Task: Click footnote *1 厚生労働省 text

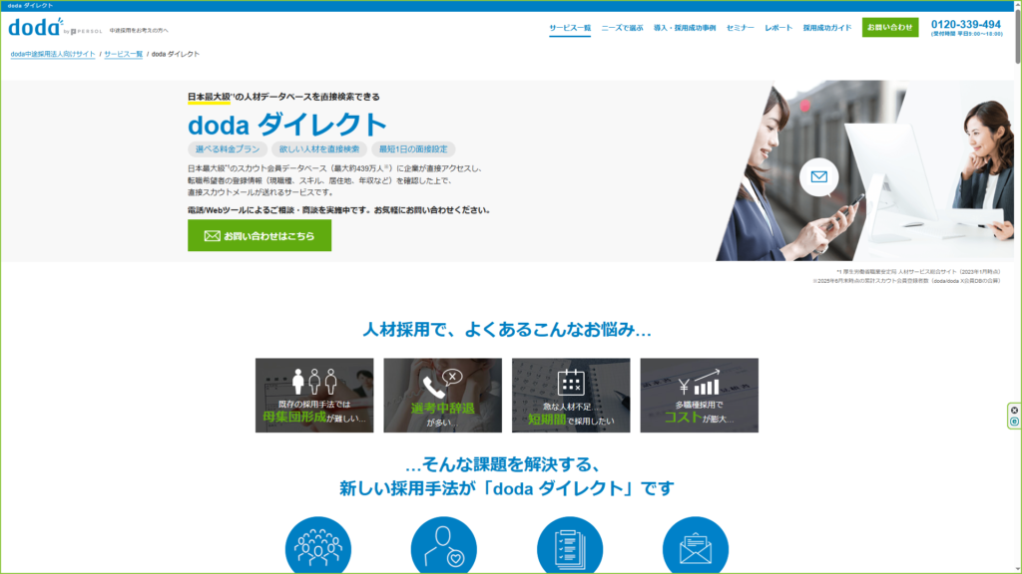Action: (x=918, y=271)
